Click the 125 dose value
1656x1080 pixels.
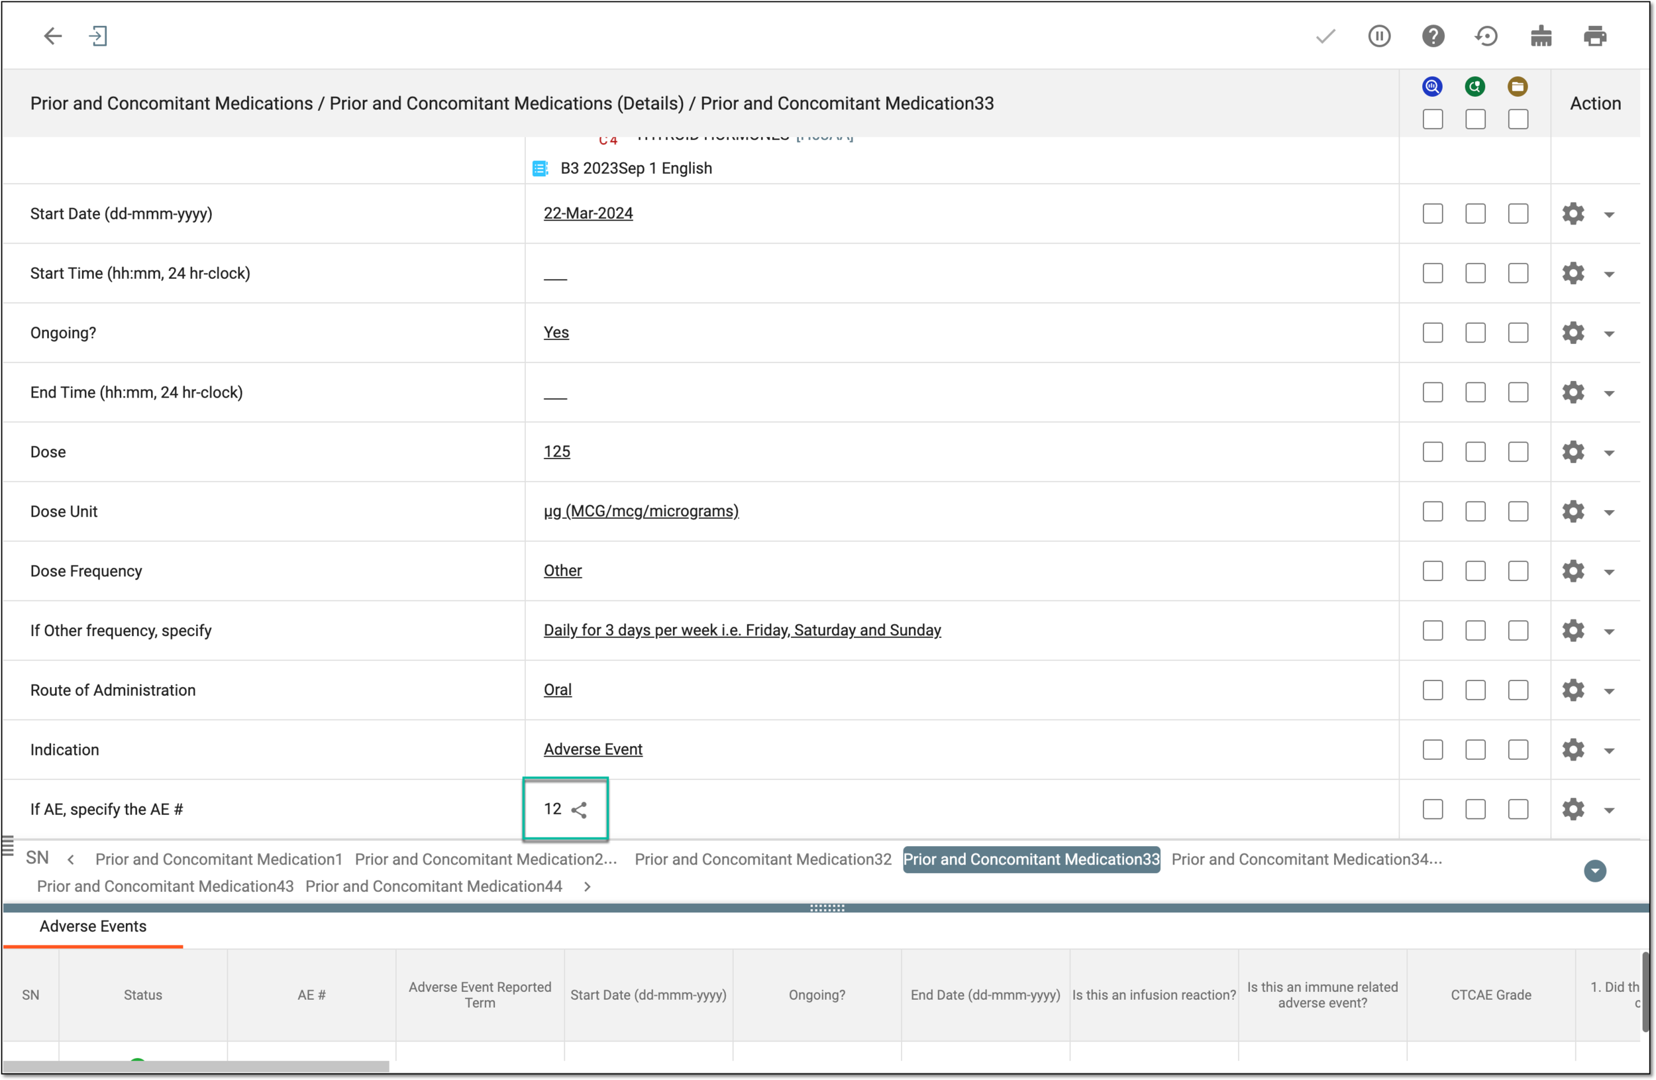tap(556, 453)
